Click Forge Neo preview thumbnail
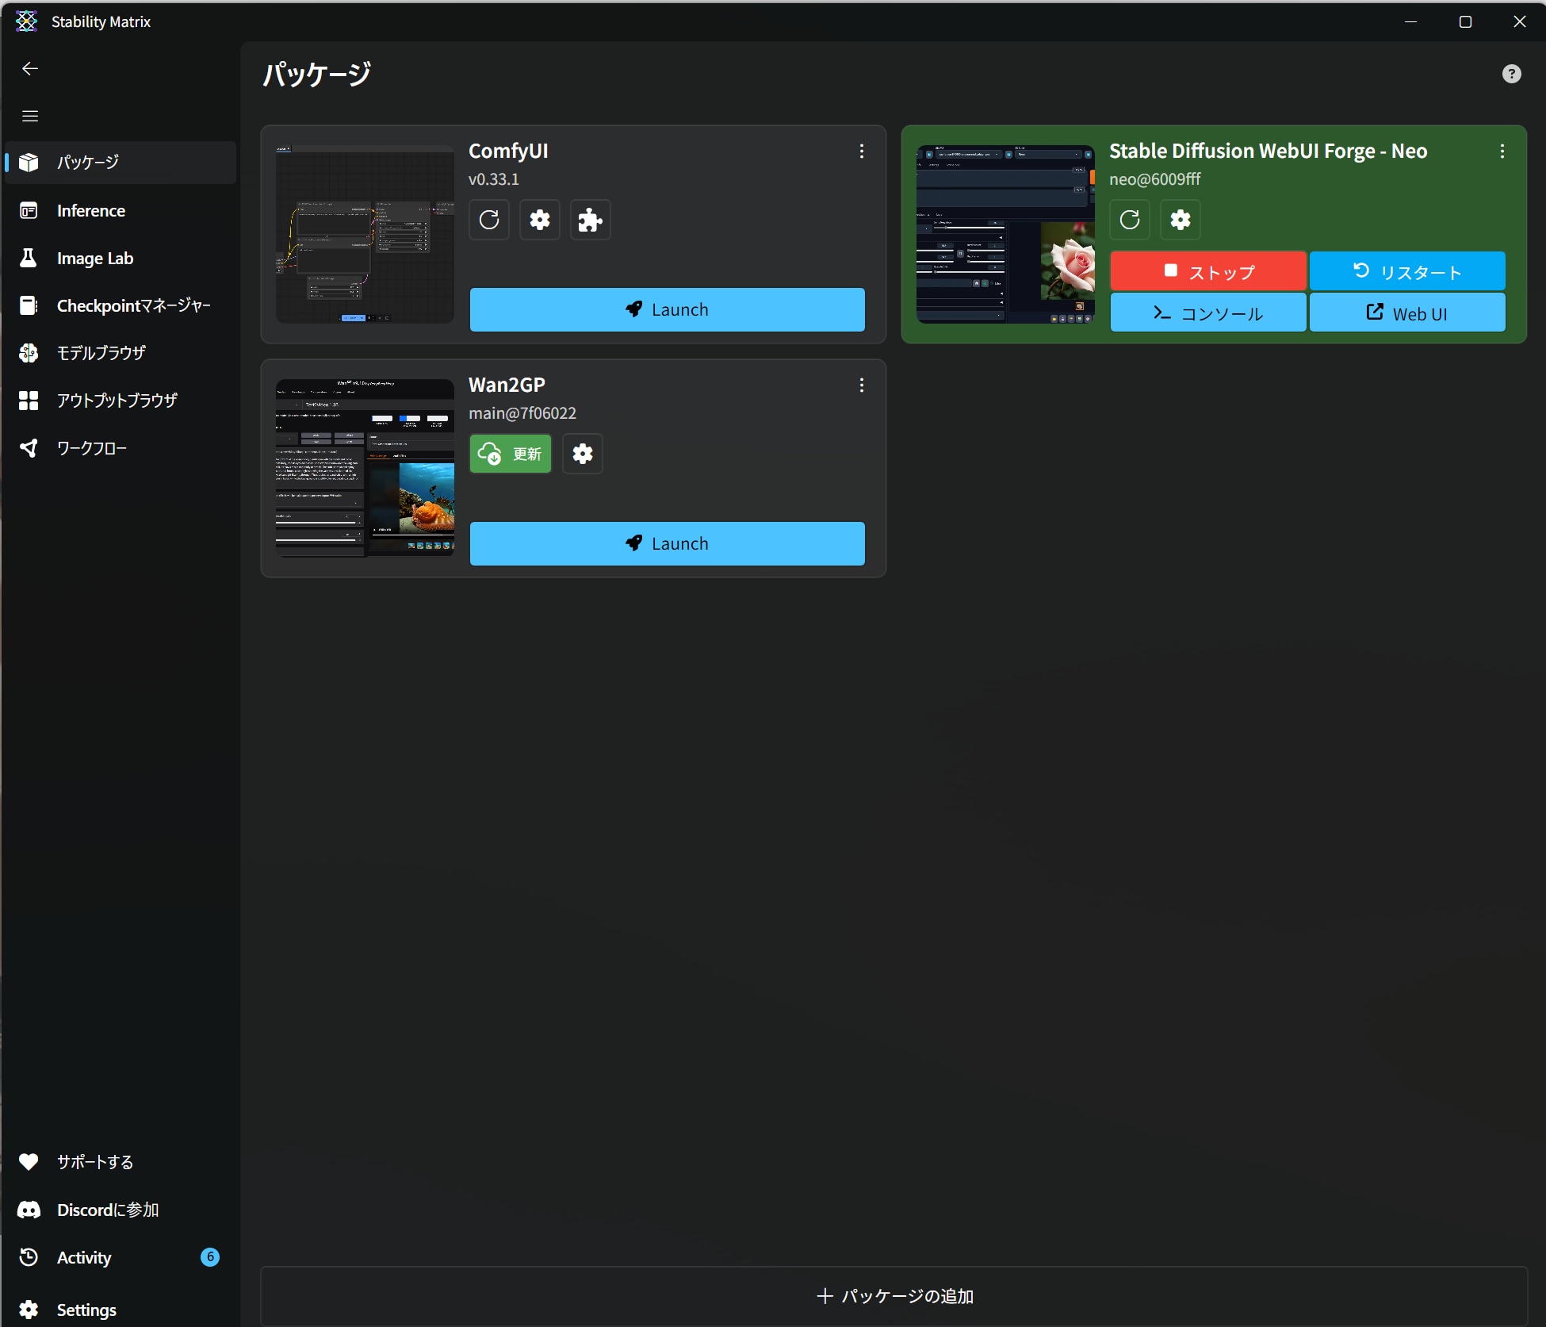 click(1005, 234)
